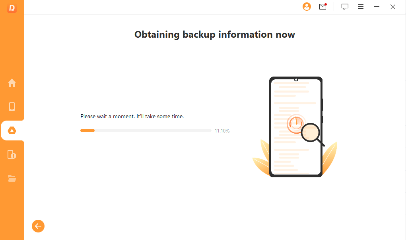Open the device warning section in sidebar

click(12, 154)
